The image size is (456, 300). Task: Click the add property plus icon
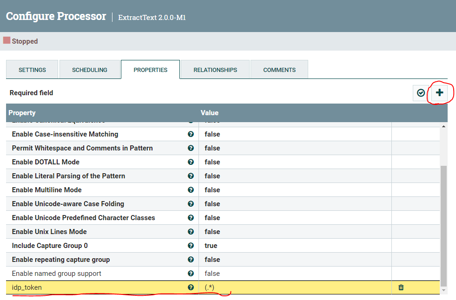pyautogui.click(x=439, y=93)
